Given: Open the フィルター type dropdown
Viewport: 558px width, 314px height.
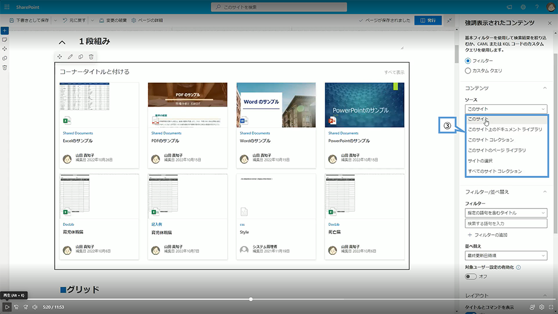Looking at the screenshot, I should tap(506, 212).
